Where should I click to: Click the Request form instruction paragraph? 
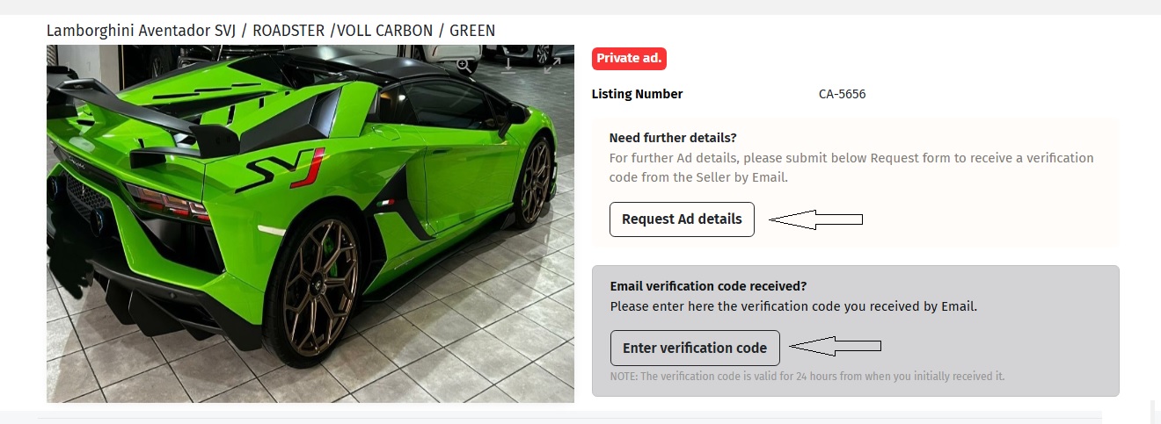851,168
